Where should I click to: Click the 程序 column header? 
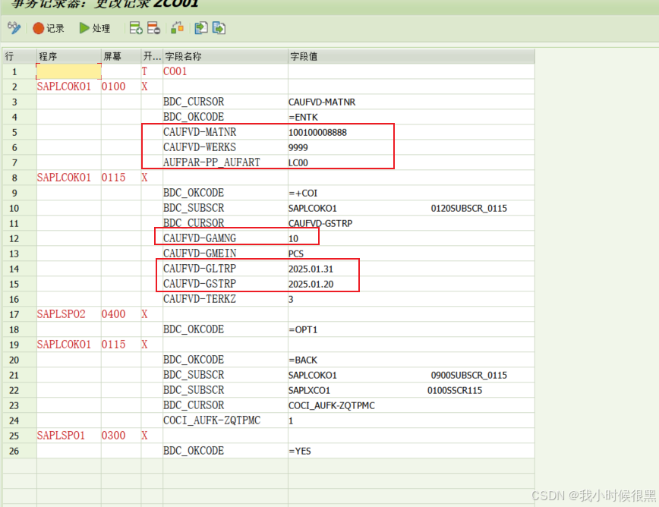tap(69, 56)
